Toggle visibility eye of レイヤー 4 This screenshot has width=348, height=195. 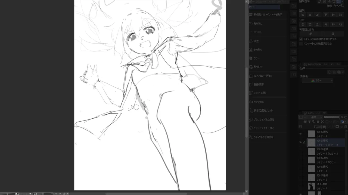tap(300, 134)
